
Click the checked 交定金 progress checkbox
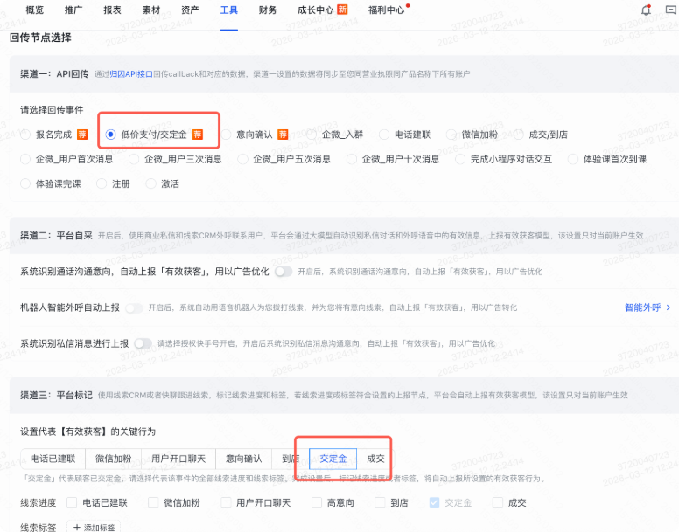tap(434, 502)
